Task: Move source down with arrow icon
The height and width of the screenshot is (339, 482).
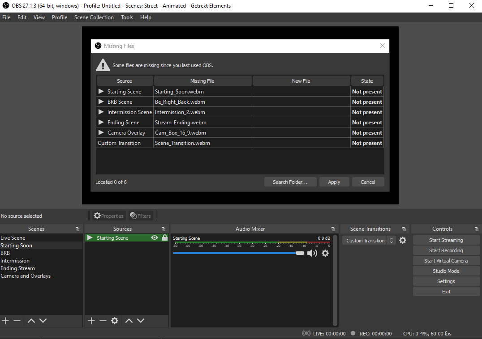Action: tap(141, 321)
